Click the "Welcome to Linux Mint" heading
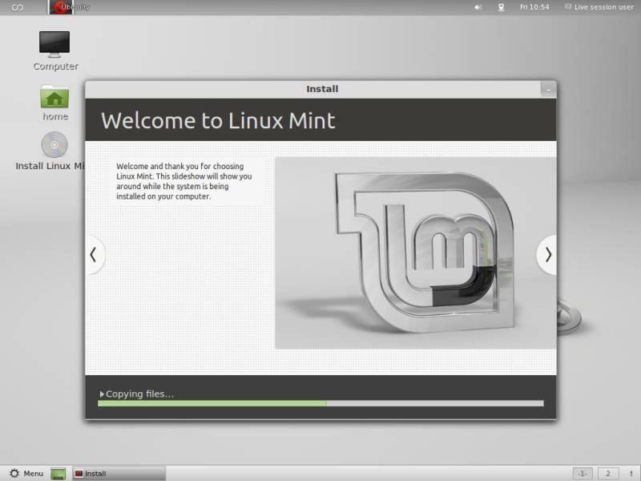 (218, 121)
